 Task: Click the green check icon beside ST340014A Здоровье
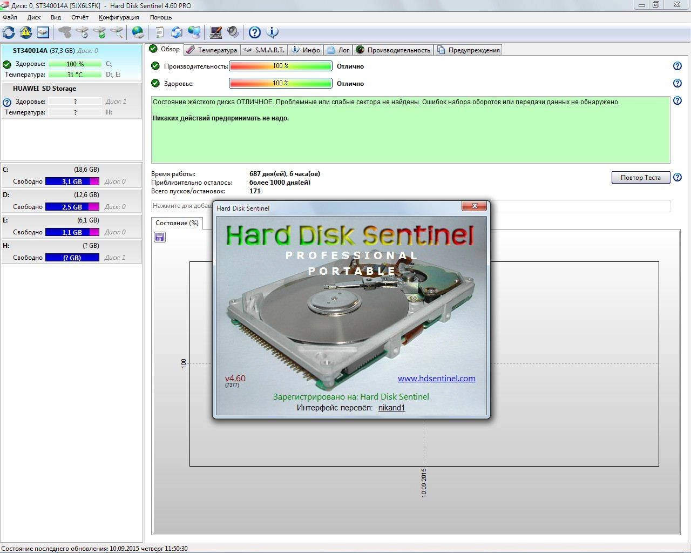point(7,64)
